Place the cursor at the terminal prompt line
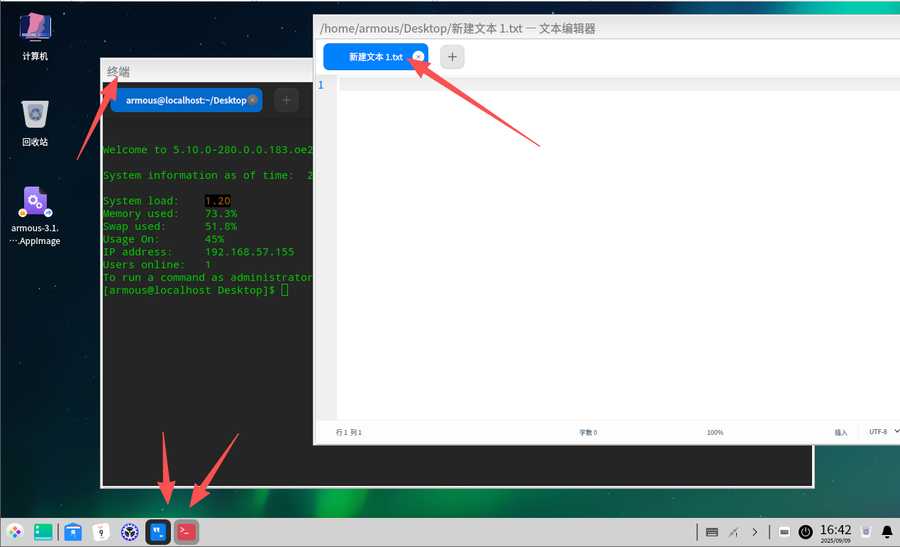 (x=196, y=290)
